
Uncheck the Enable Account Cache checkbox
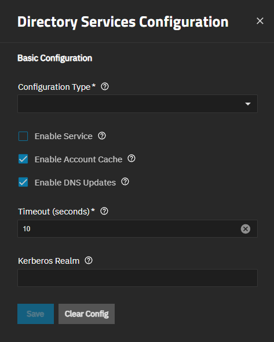coord(23,159)
